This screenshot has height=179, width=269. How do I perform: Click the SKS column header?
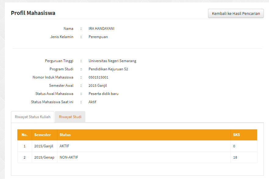coord(244,135)
